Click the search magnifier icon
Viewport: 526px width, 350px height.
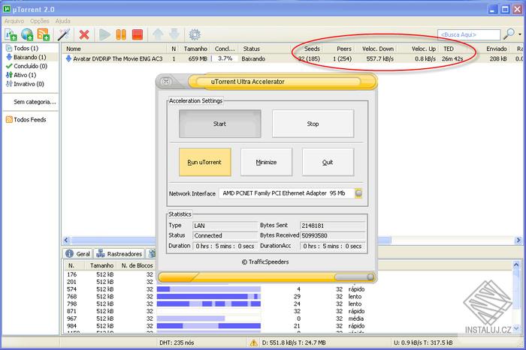click(x=509, y=34)
